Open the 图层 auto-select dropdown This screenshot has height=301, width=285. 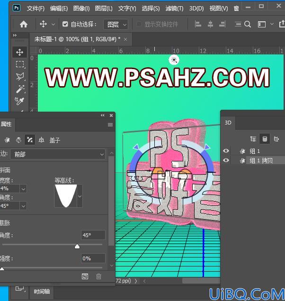(x=116, y=25)
